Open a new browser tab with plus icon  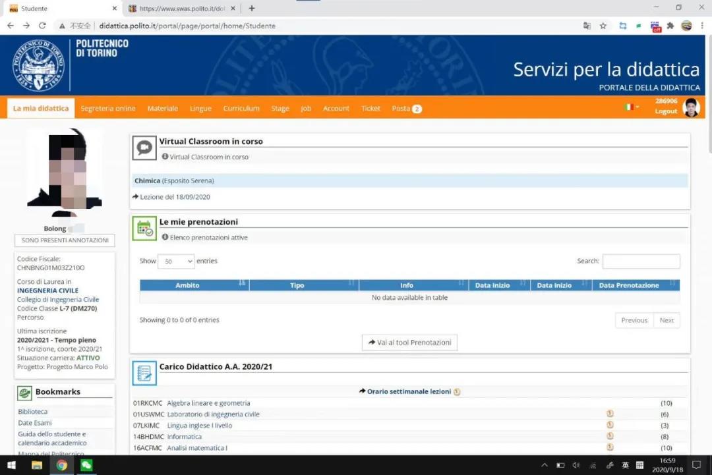pos(252,8)
